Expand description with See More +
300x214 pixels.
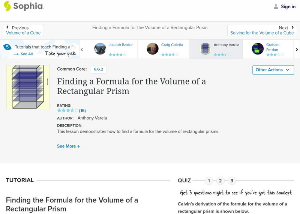[x=69, y=146]
